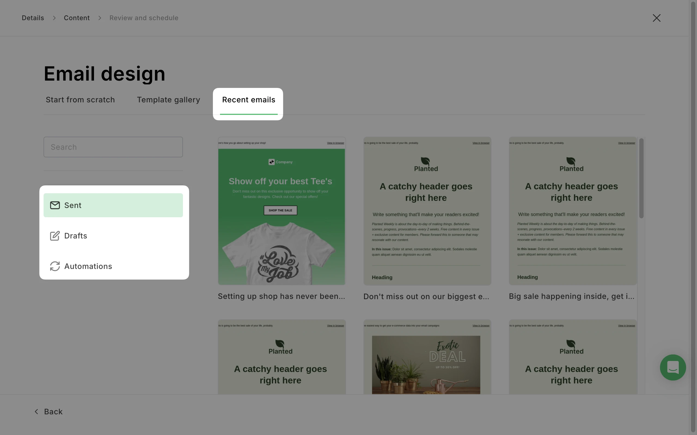This screenshot has width=697, height=435.
Task: Go to Content breadcrumb step
Action: (77, 18)
